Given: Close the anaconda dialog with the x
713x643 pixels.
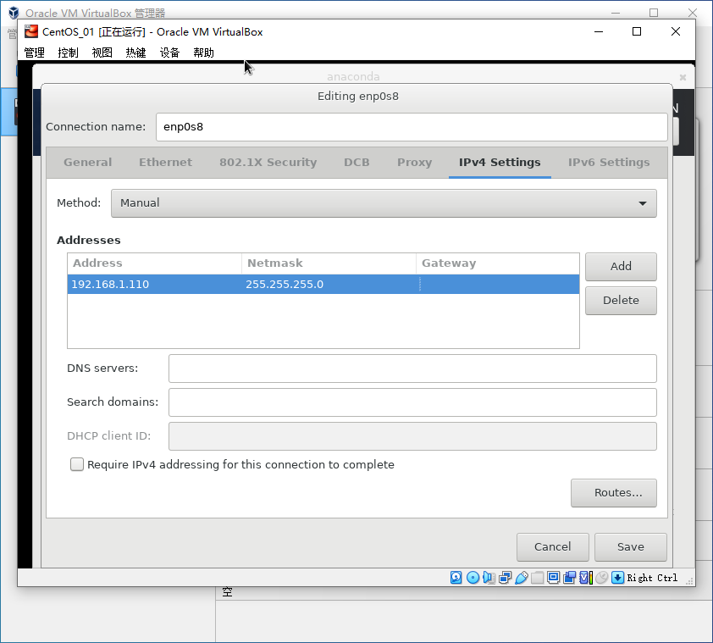Looking at the screenshot, I should (x=683, y=77).
